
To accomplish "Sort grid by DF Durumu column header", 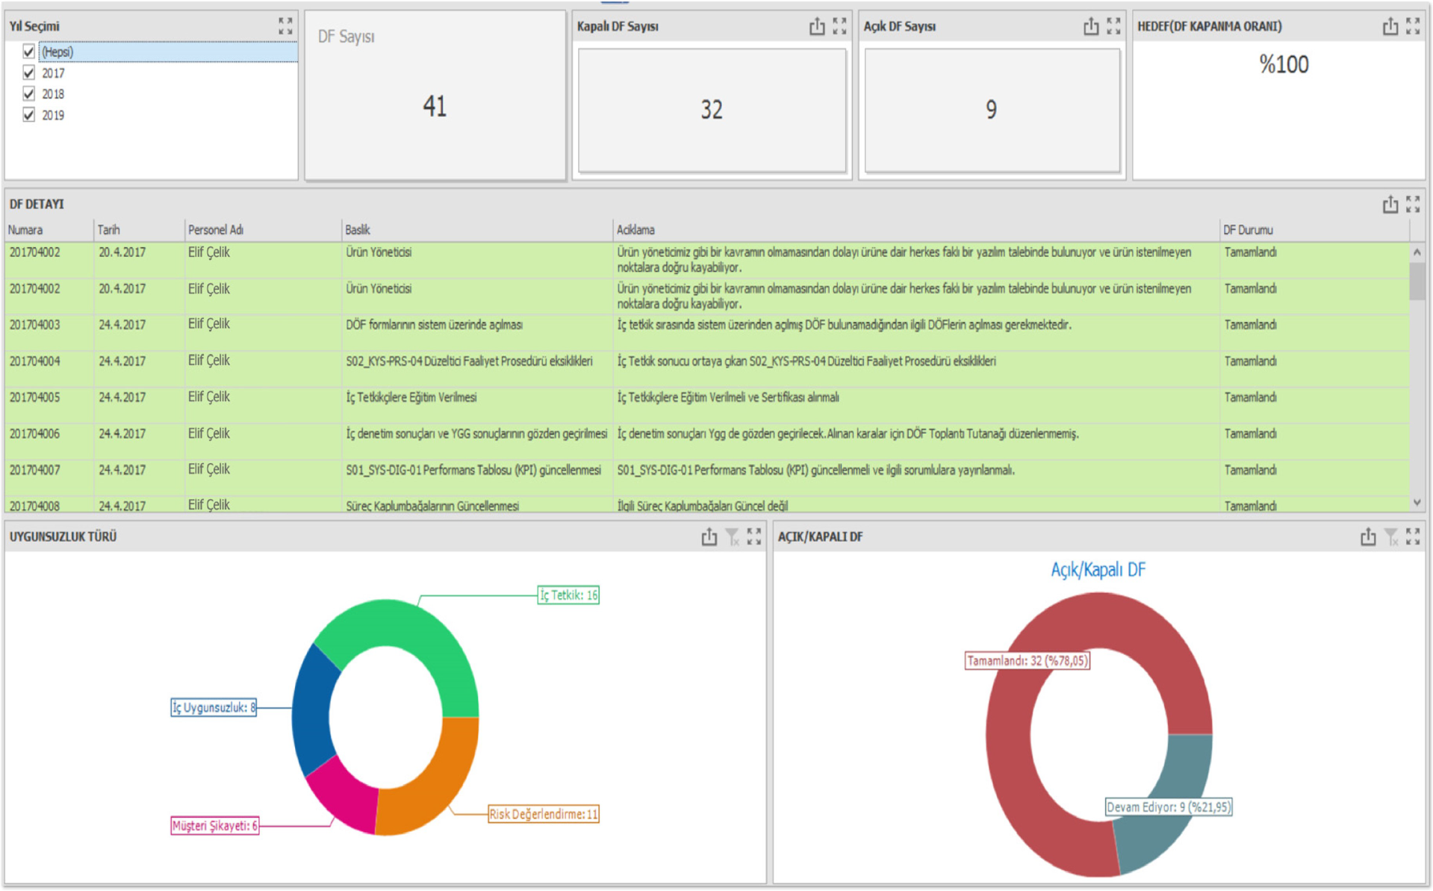I will pos(1247,230).
